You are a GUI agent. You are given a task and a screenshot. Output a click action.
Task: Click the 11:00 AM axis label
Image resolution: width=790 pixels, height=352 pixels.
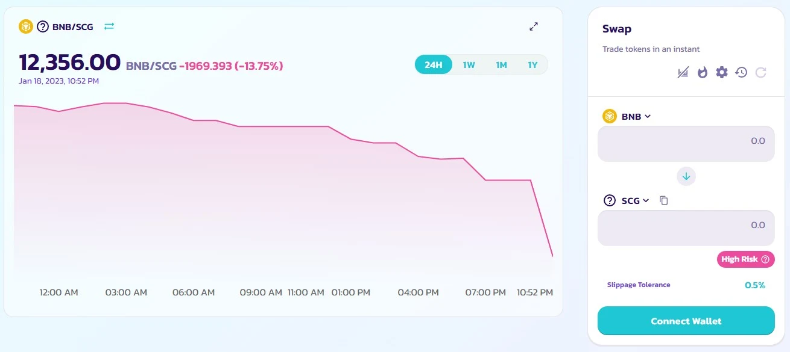tap(306, 292)
